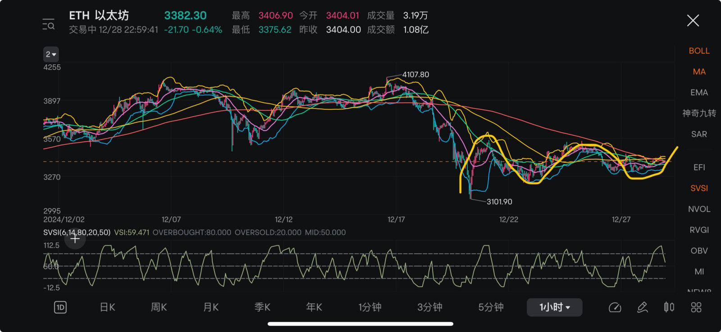Screen dimensions: 721x332
Task: Tap the current price 3382.30
Action: [185, 15]
